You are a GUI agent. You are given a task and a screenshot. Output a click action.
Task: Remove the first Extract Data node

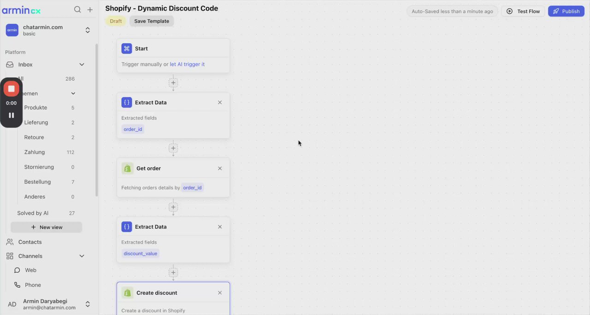coord(220,102)
